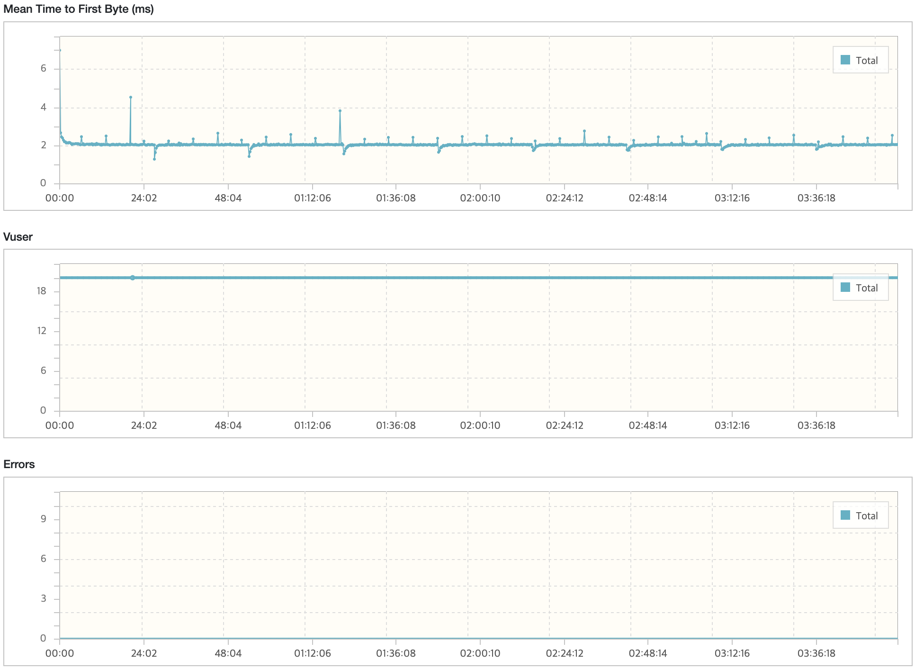Click the y-axis label 4 in Time to First Byte chart
The width and height of the screenshot is (915, 669).
(44, 107)
